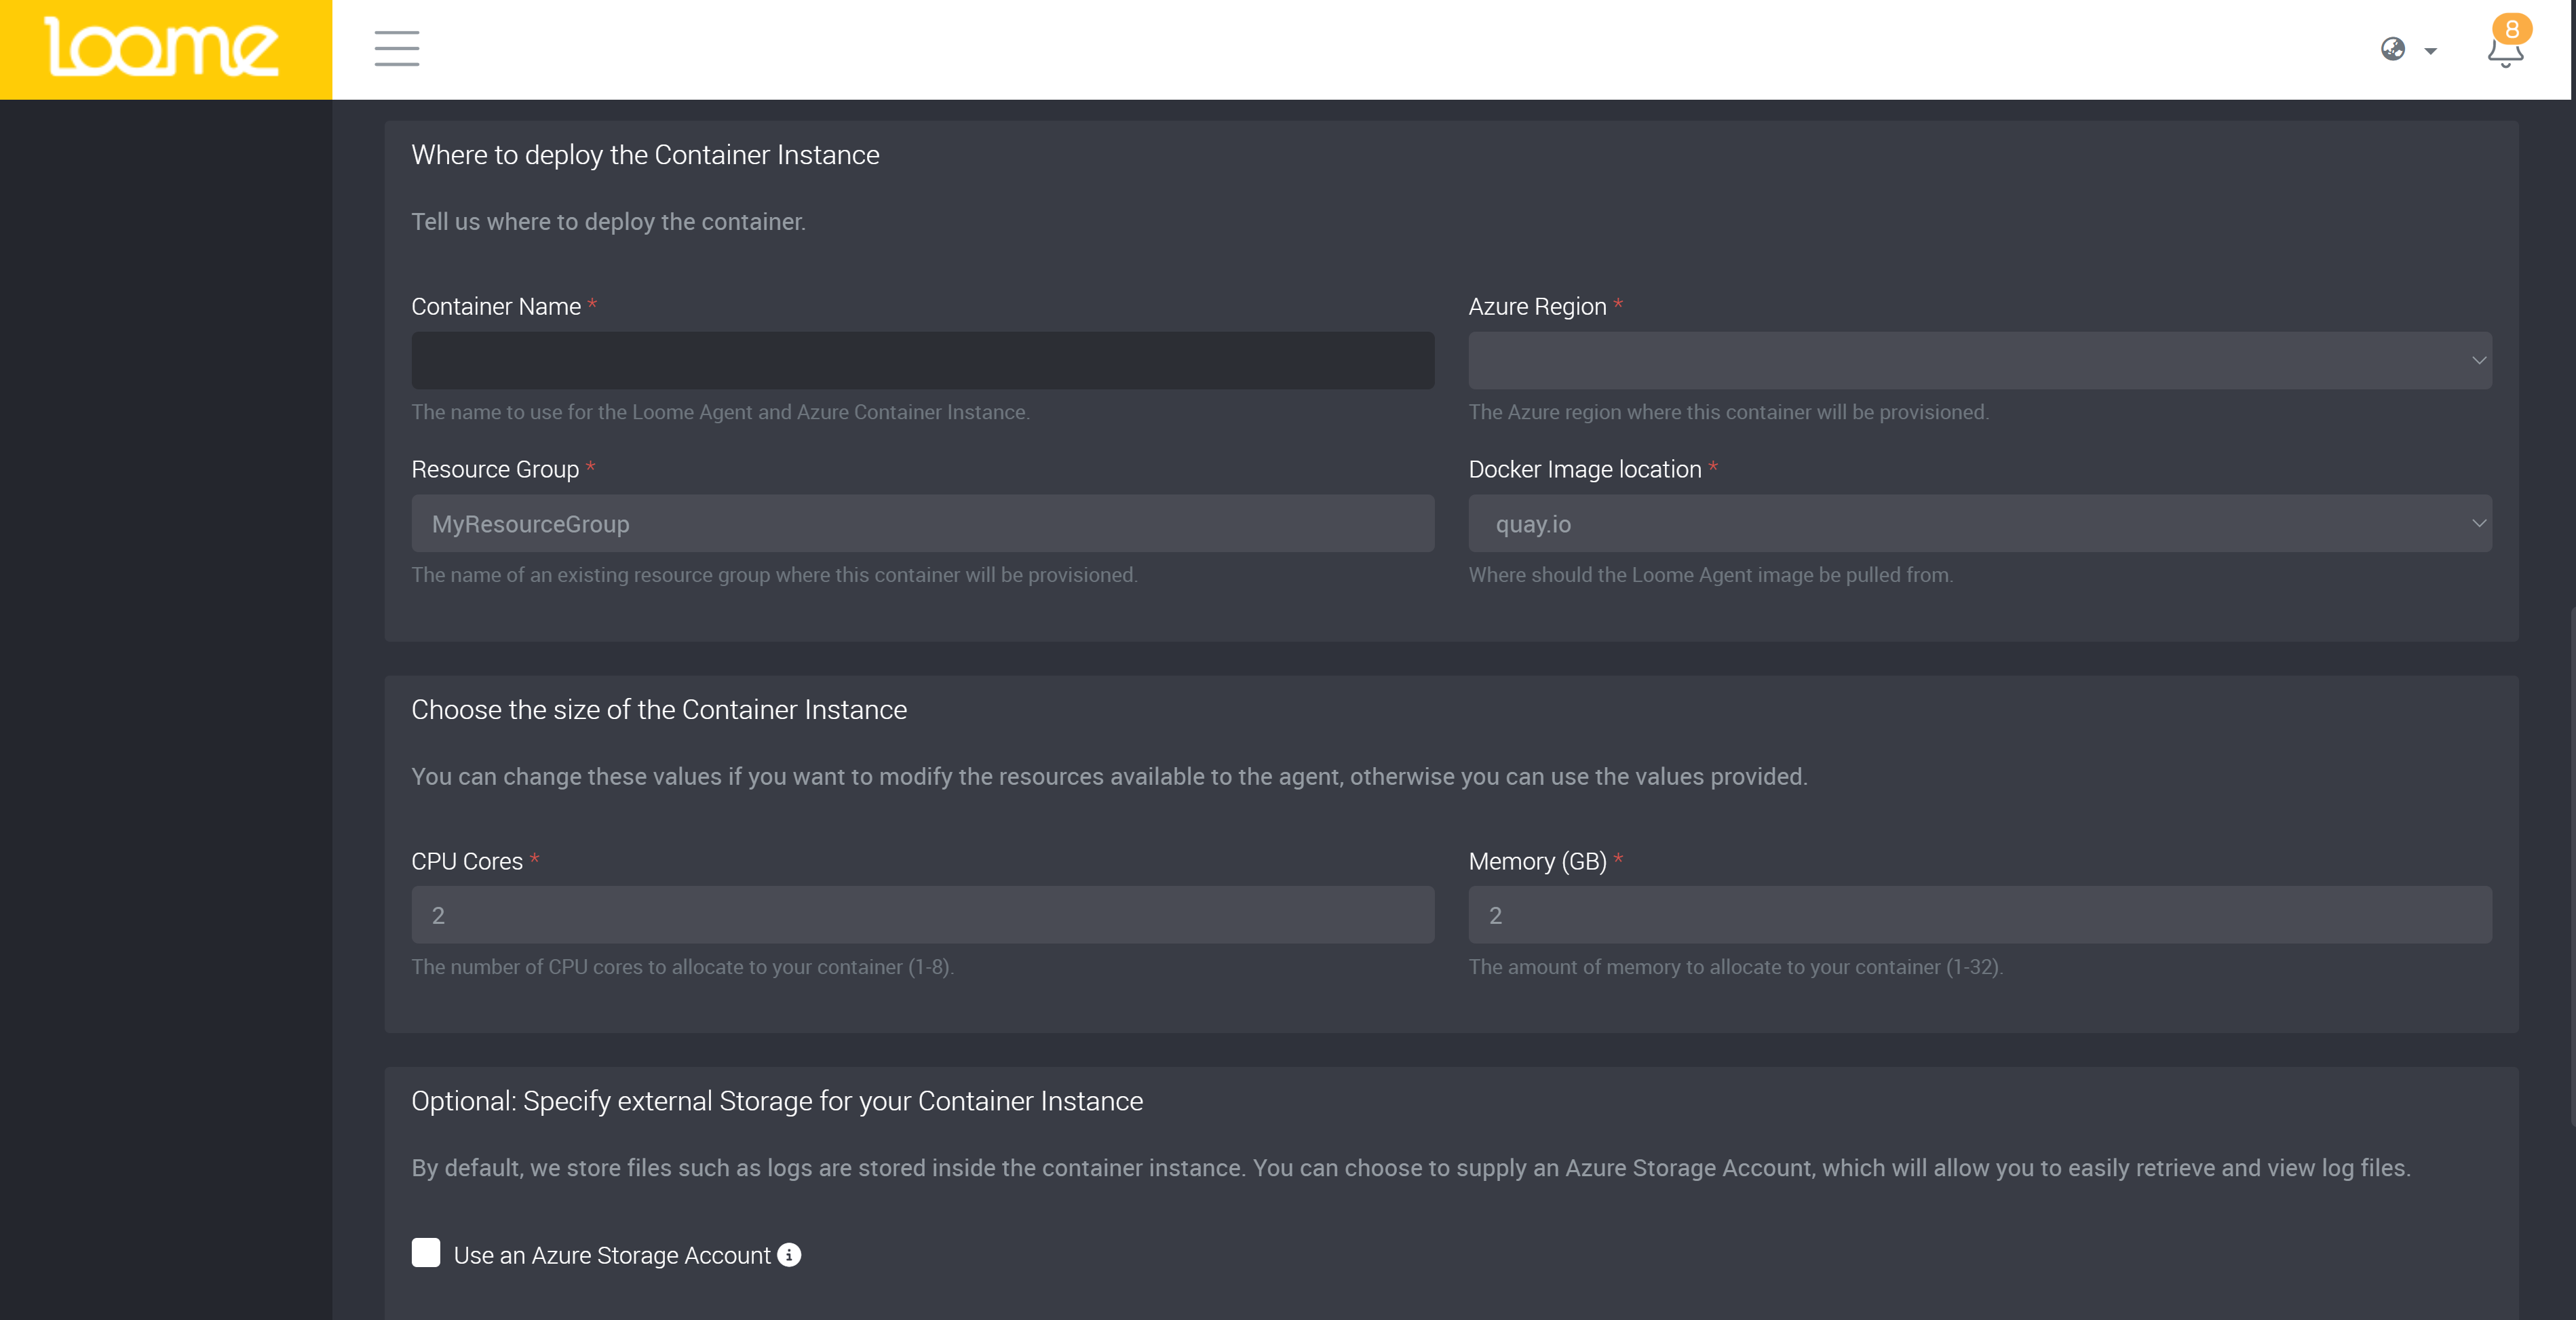
Task: Click the 'Azure Region' label
Action: click(1537, 307)
